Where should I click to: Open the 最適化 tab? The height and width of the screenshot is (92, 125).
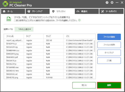click(x=87, y=11)
